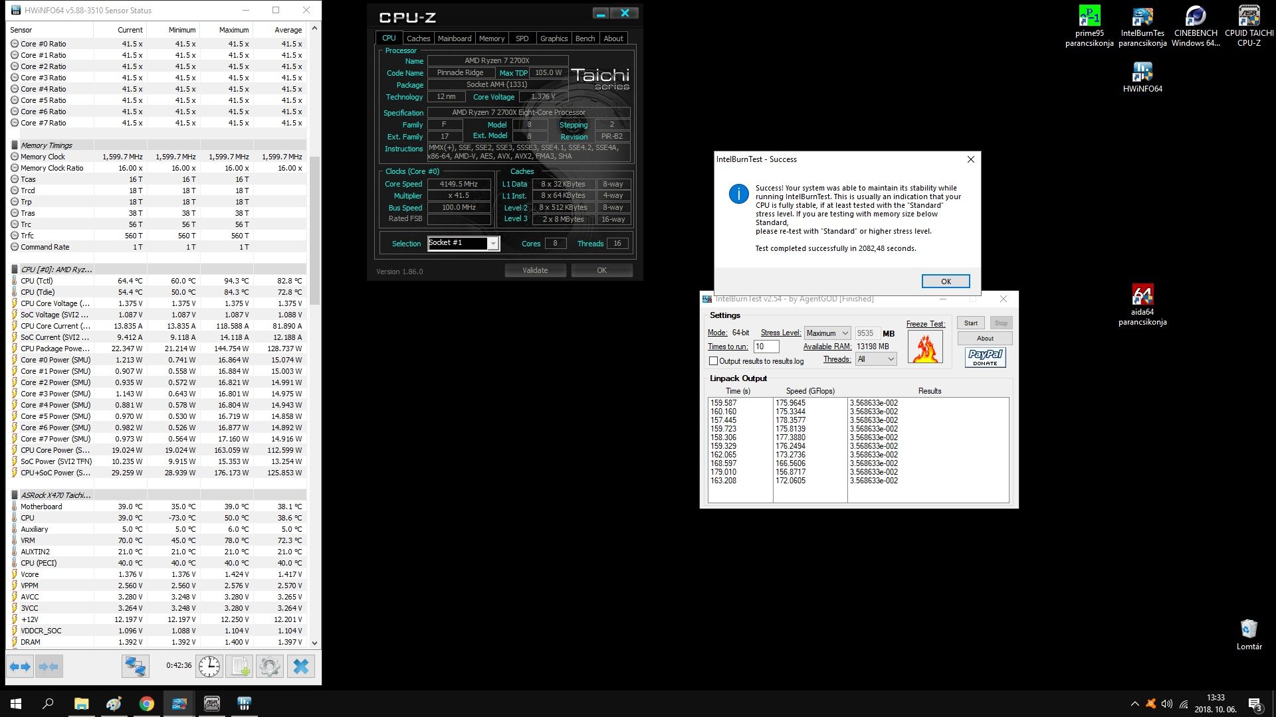
Task: Click HWiNFO collapse-columns gray arrows button
Action: (x=49, y=666)
